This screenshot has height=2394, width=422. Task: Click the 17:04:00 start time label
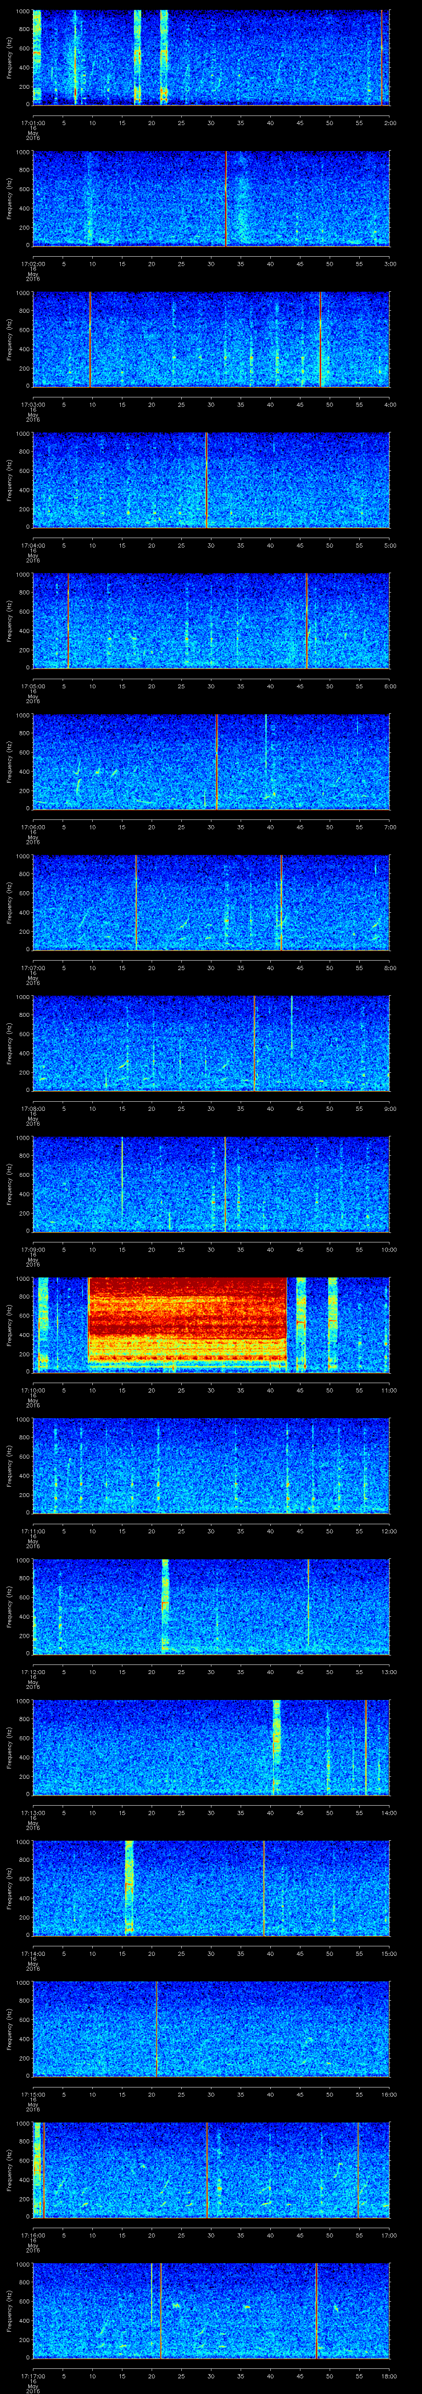coord(33,545)
